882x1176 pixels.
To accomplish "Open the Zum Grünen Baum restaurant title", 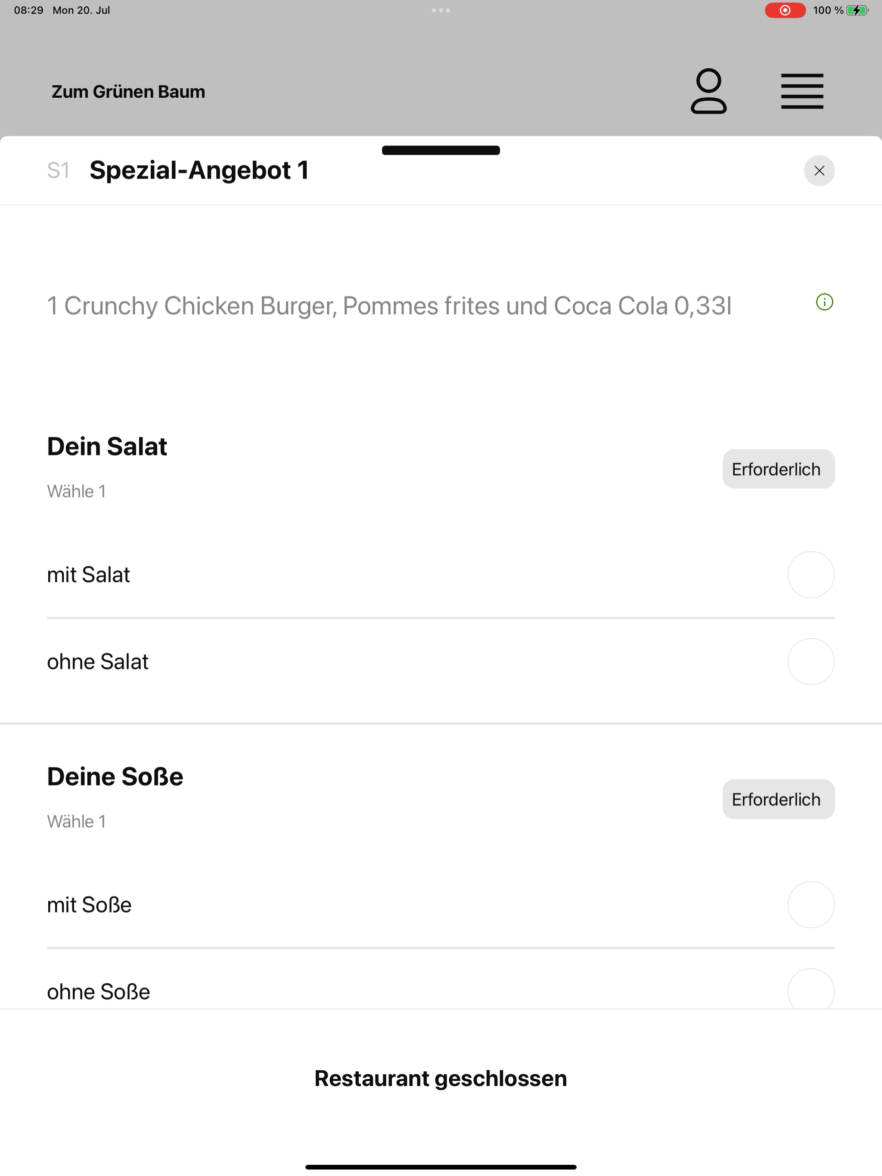I will coord(128,91).
